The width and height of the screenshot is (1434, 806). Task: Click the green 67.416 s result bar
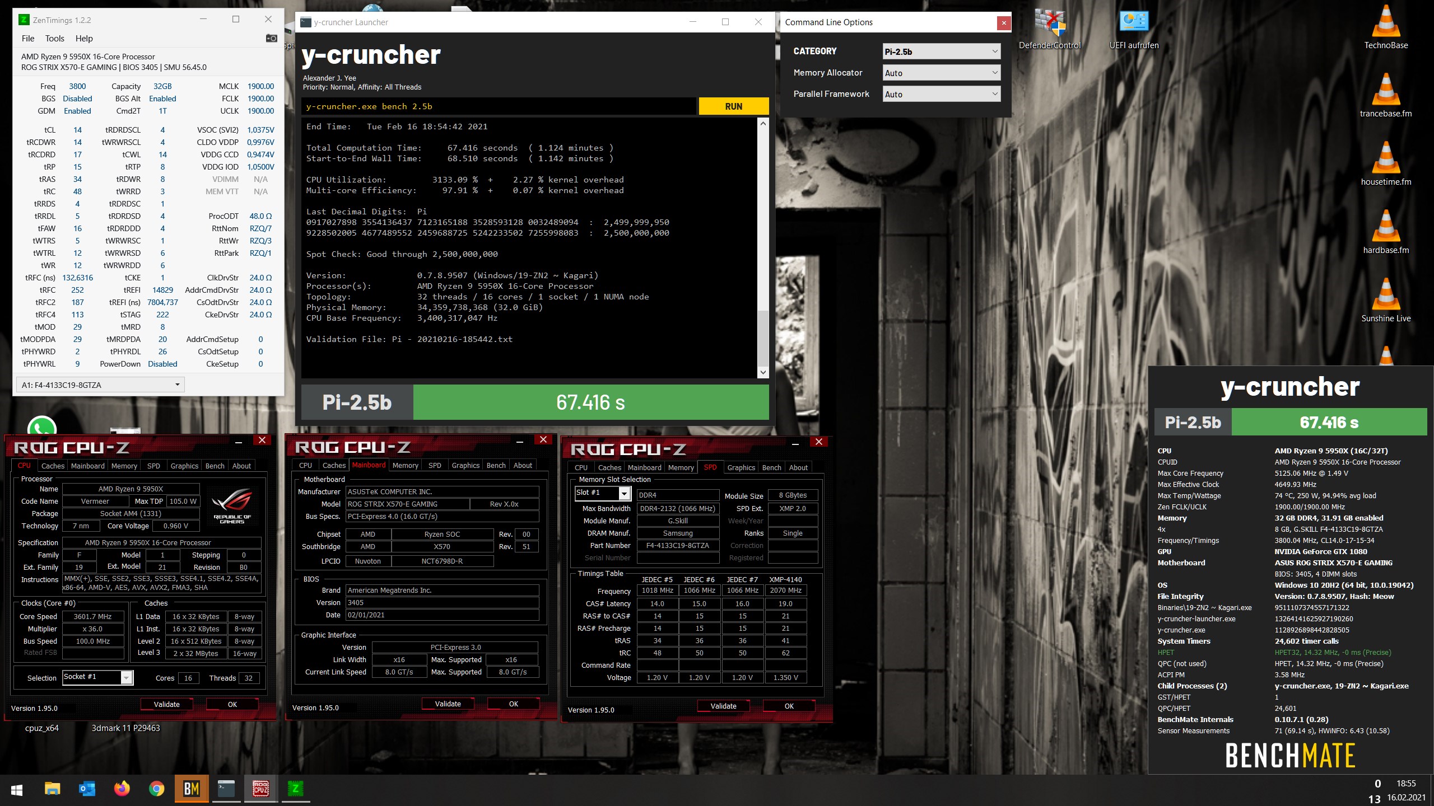point(590,402)
